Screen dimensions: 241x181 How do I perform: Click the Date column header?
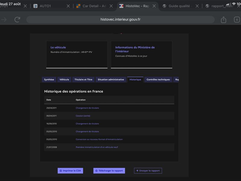point(49,100)
